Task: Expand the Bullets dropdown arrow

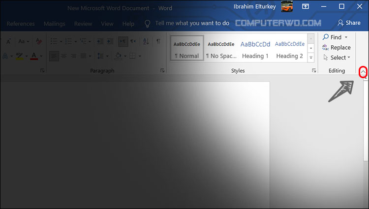Action: click(x=61, y=42)
